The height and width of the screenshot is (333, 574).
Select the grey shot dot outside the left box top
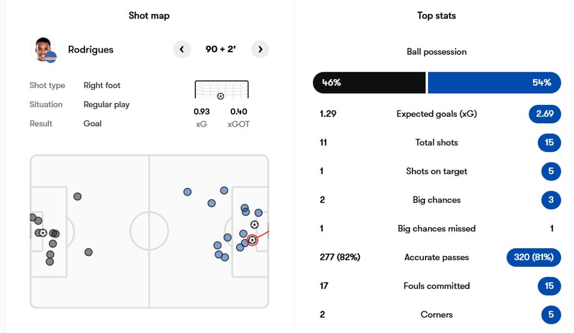pos(77,197)
